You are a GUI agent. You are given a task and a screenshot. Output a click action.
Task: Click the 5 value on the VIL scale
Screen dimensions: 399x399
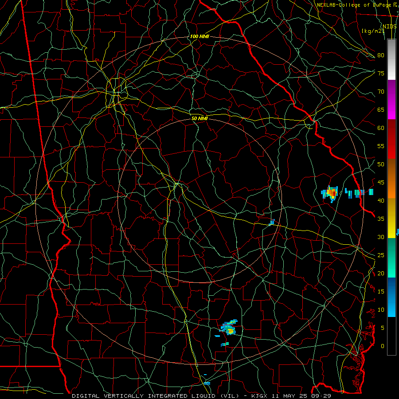[x=383, y=328]
